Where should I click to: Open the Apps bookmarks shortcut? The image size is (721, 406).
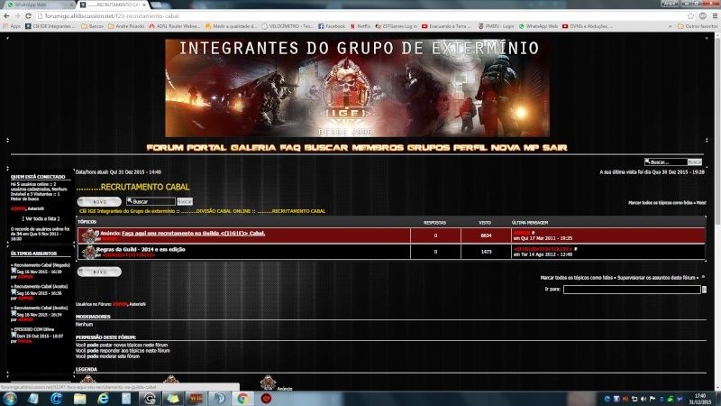pos(12,26)
